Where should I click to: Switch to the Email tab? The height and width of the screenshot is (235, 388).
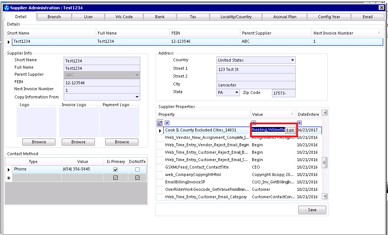[x=368, y=17]
